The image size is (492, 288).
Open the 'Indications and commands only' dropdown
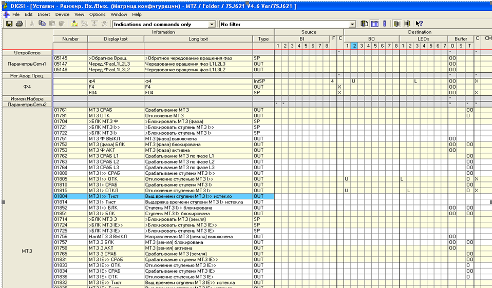coord(212,25)
